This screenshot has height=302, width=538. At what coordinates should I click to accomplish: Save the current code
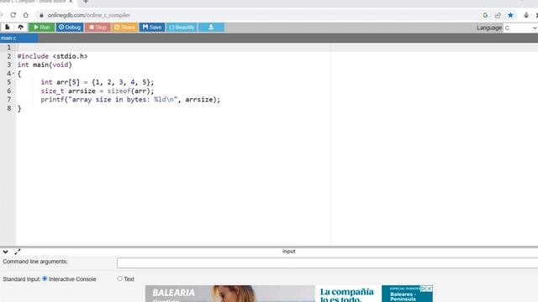click(152, 27)
